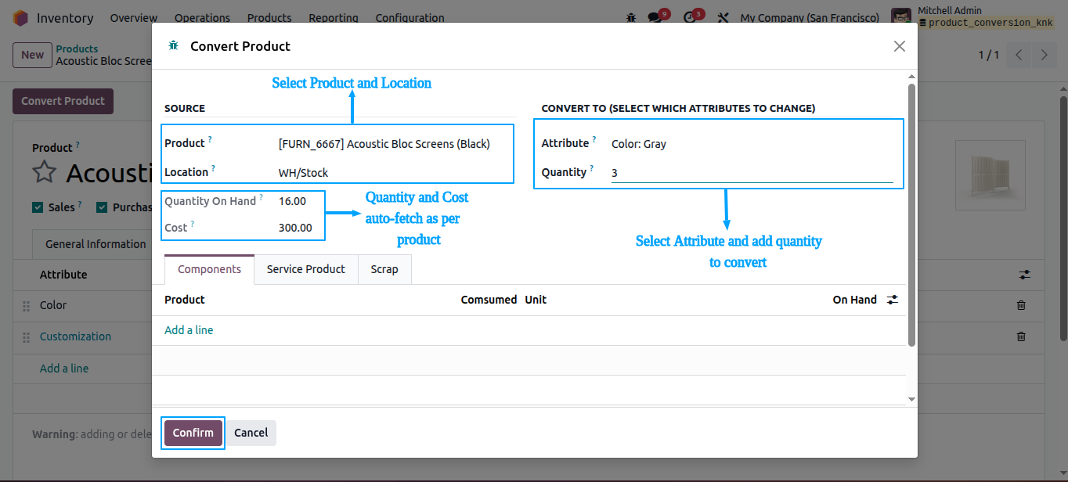Image resolution: width=1068 pixels, height=482 pixels.
Task: Open the Products breadcrumb link
Action: tap(77, 49)
